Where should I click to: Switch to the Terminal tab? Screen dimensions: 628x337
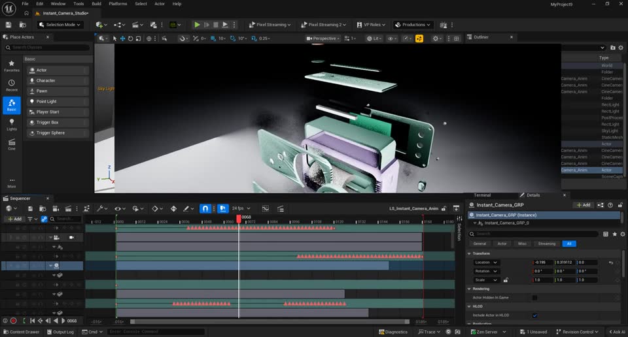click(482, 195)
